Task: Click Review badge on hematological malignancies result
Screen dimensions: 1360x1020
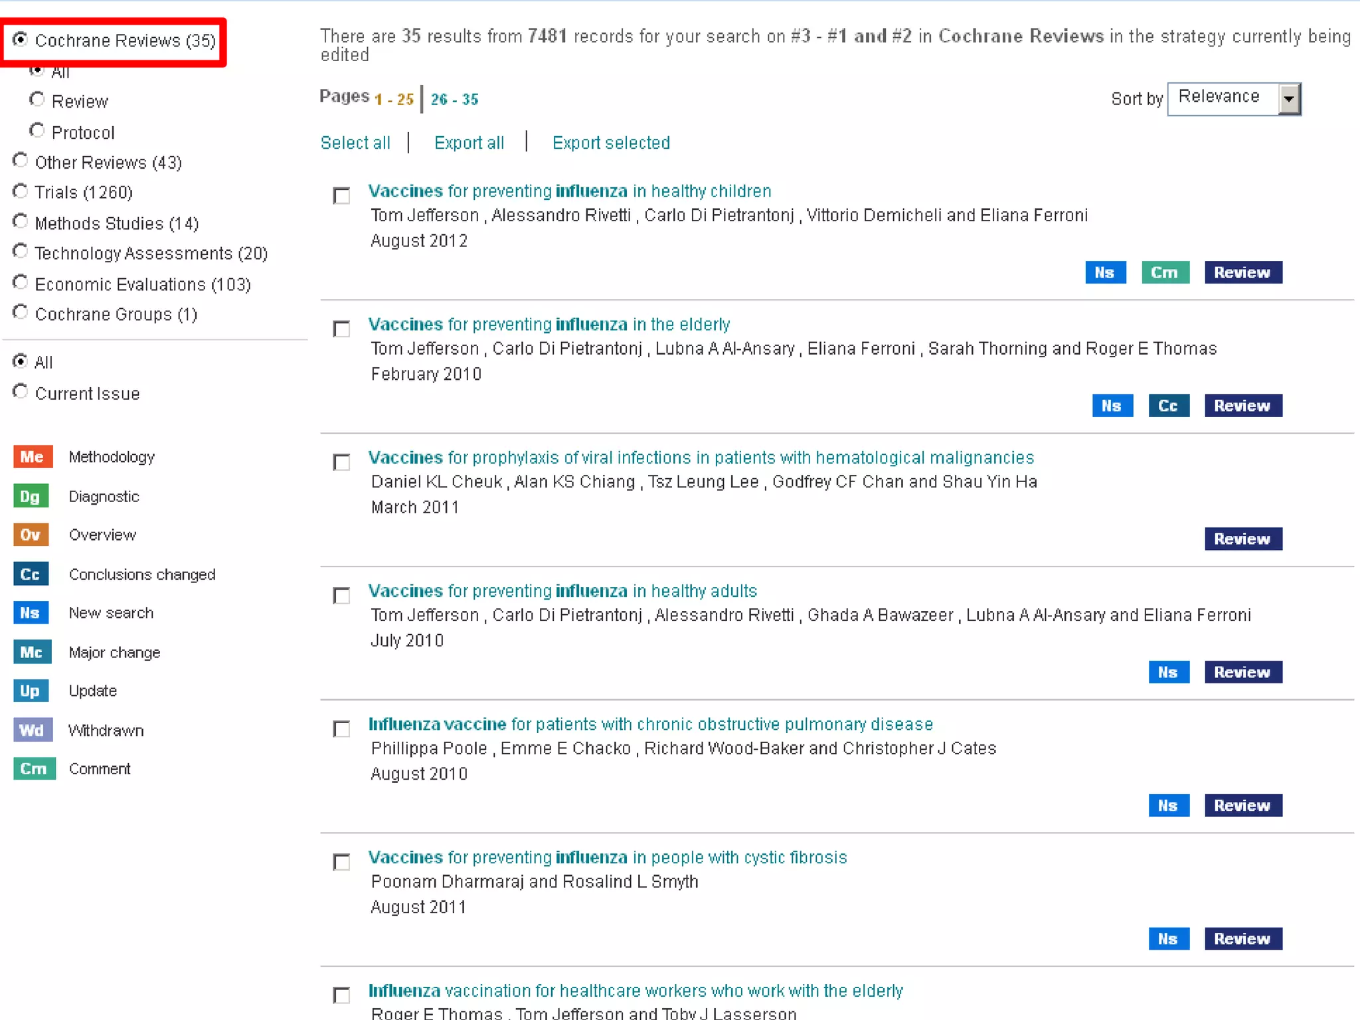Action: click(x=1242, y=539)
